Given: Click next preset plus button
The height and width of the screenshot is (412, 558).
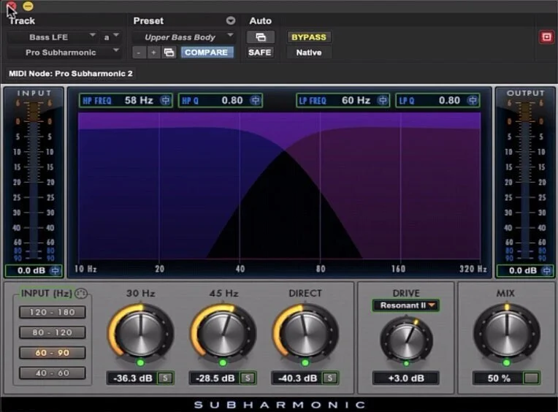Looking at the screenshot, I should coord(153,53).
